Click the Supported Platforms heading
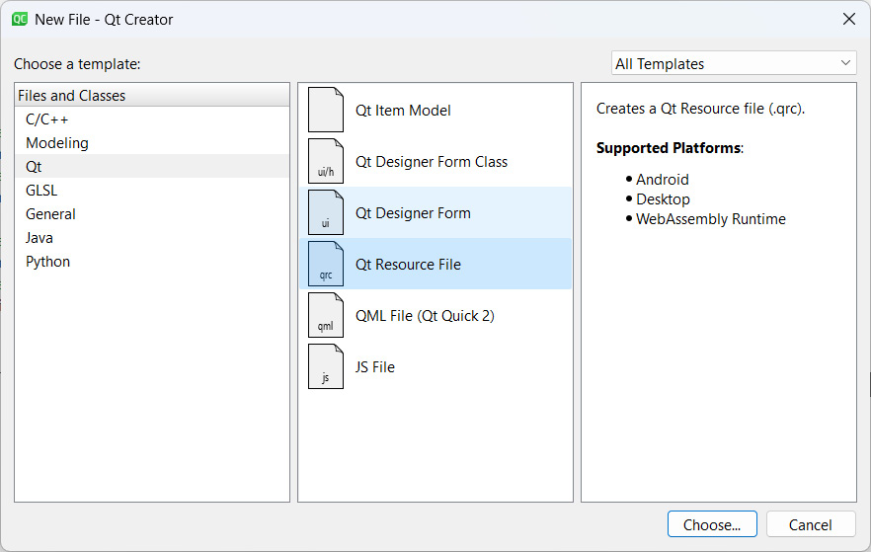 point(670,148)
